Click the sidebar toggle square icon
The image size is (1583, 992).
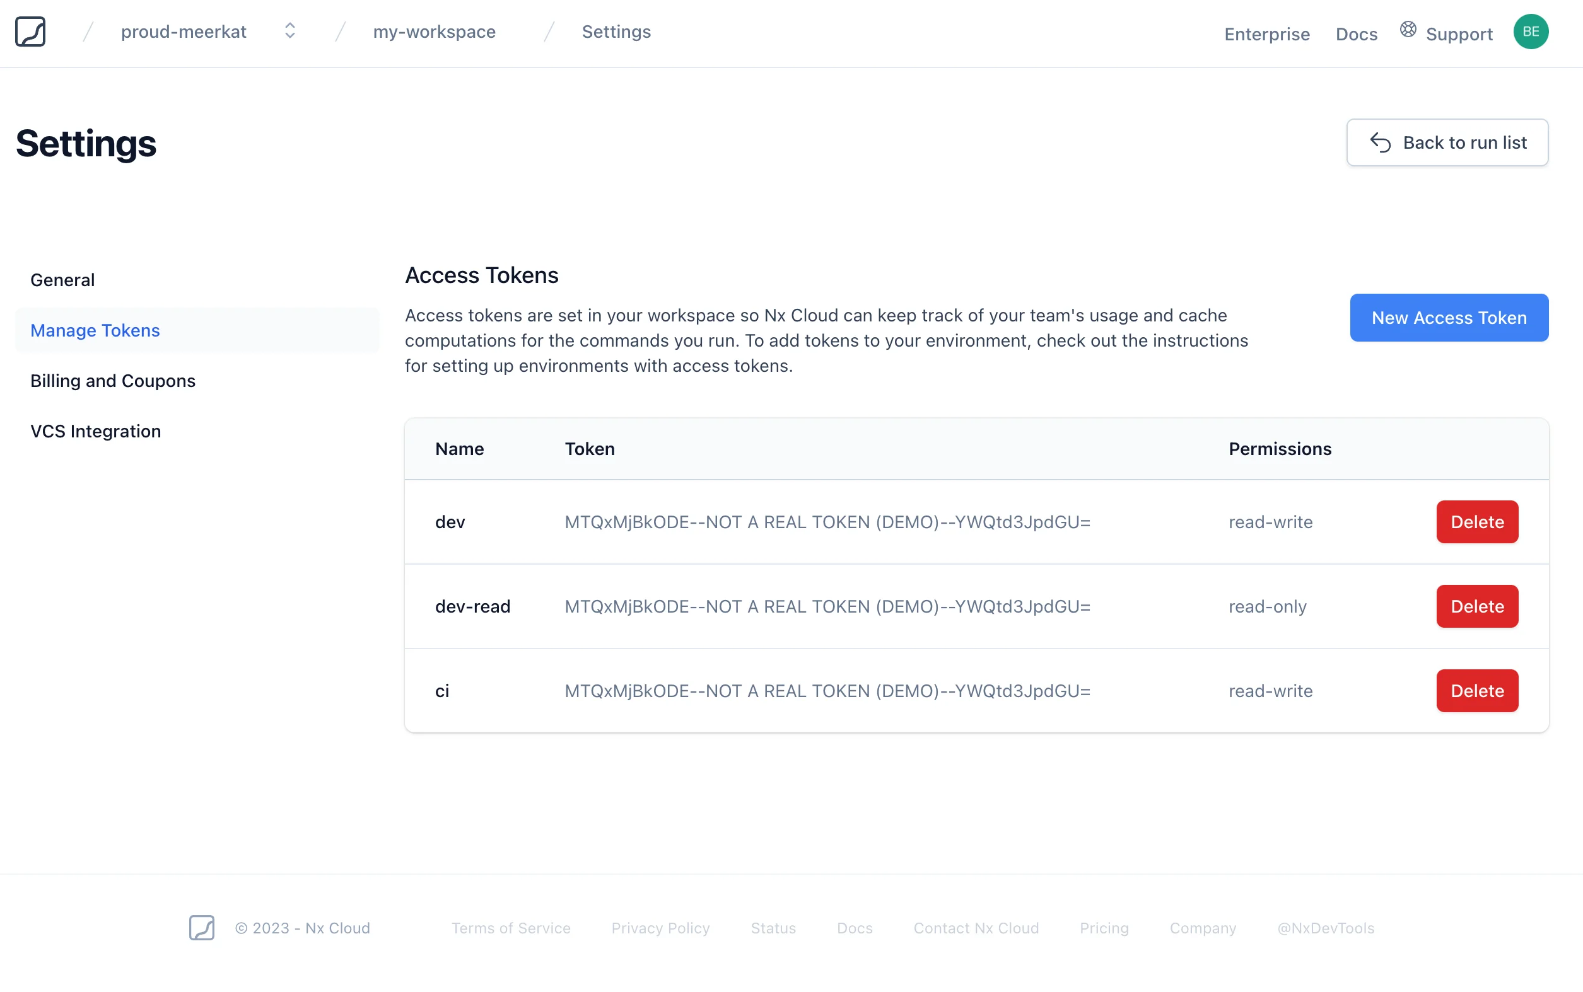[31, 31]
